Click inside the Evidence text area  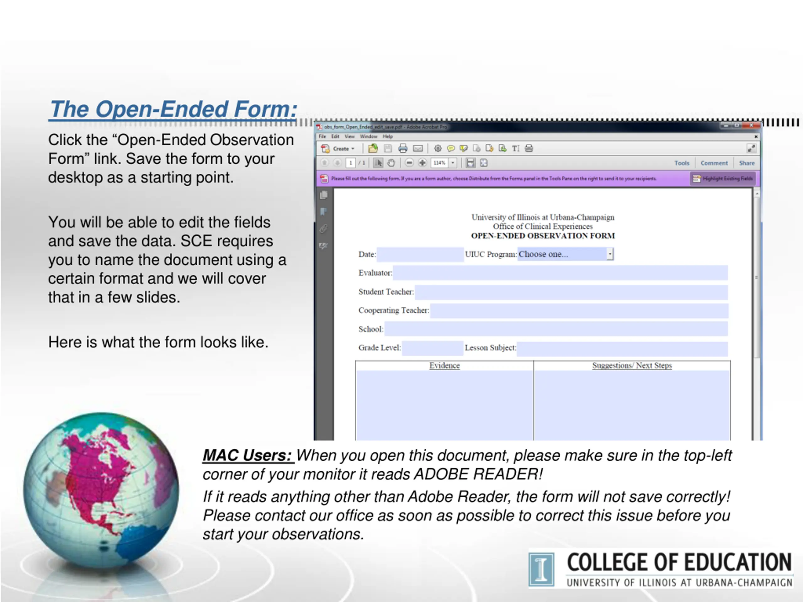(x=445, y=405)
